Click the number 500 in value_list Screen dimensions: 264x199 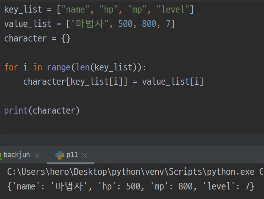tap(125, 24)
